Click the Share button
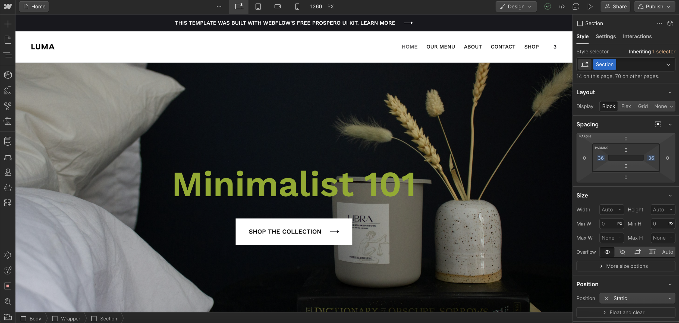Image resolution: width=679 pixels, height=323 pixels. point(615,7)
